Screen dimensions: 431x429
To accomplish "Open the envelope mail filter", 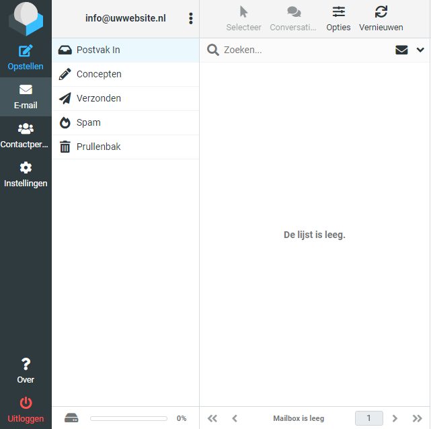I will 401,50.
